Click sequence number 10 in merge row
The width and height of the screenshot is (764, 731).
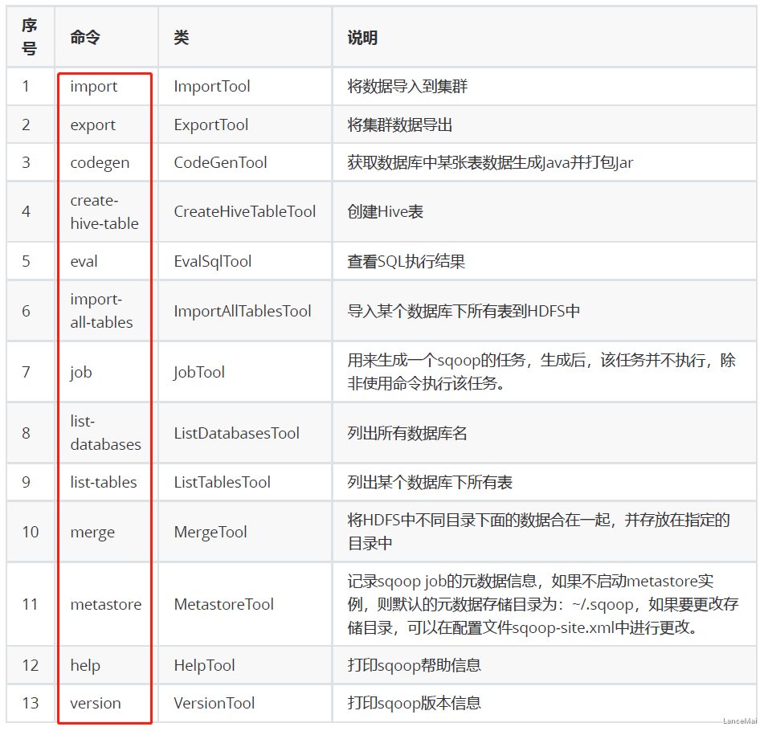click(x=31, y=532)
